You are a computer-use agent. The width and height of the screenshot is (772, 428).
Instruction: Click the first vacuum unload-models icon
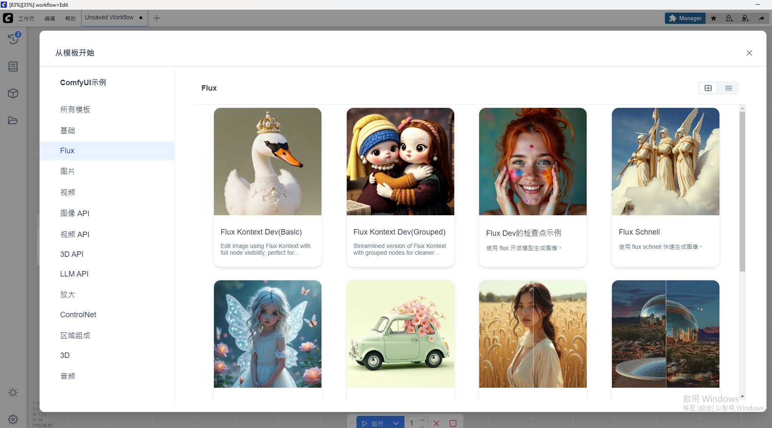[x=730, y=18]
